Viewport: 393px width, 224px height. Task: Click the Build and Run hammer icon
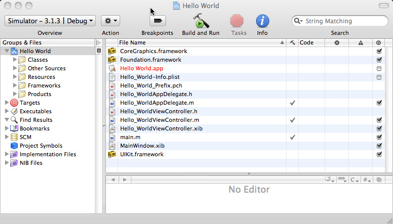tap(201, 21)
